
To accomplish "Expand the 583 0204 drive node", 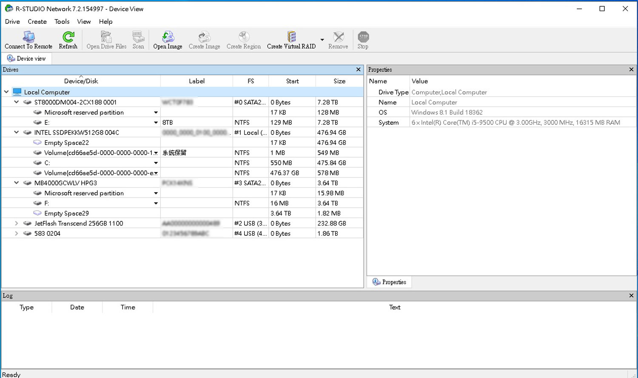I will tap(17, 233).
